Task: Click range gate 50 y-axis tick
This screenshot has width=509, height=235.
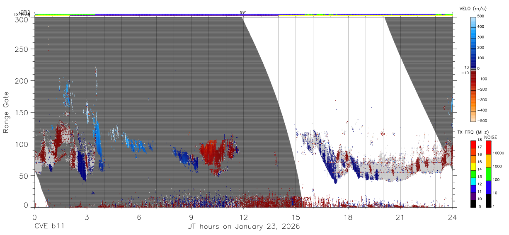Action: coord(23,176)
